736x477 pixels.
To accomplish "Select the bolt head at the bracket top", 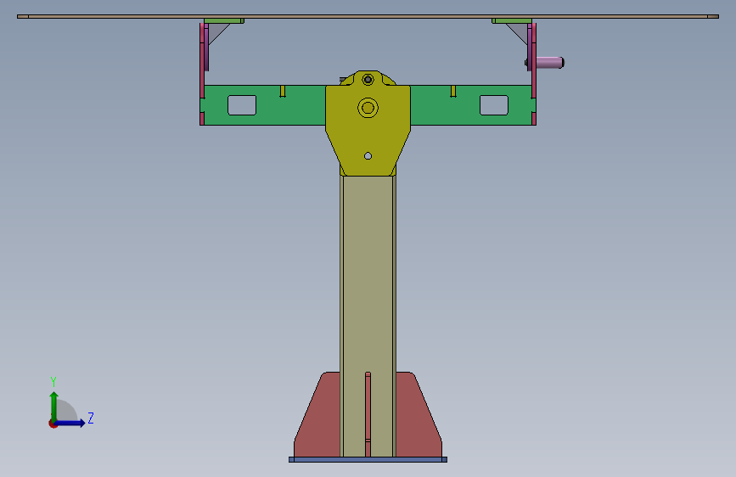I will 368,80.
